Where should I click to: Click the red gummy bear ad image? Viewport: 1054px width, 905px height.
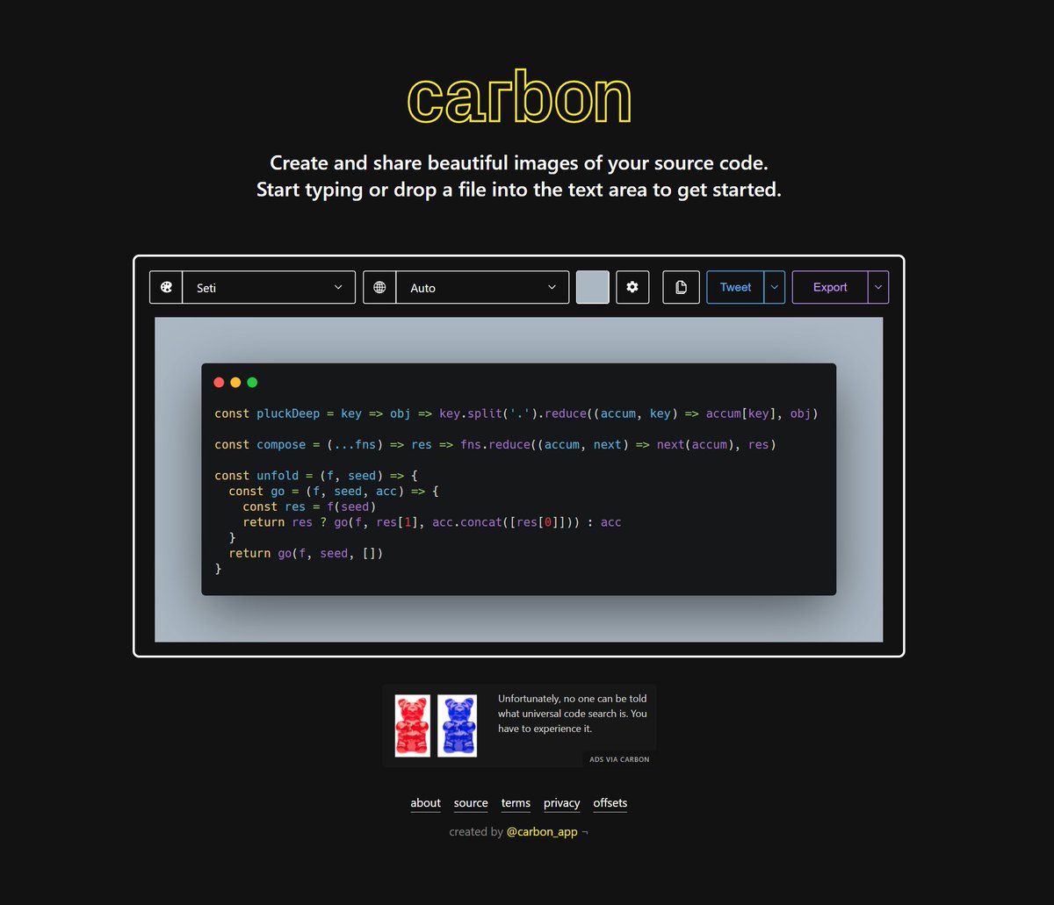412,726
